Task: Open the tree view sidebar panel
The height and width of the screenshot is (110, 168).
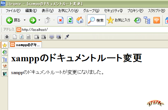Action: (x=4, y=59)
